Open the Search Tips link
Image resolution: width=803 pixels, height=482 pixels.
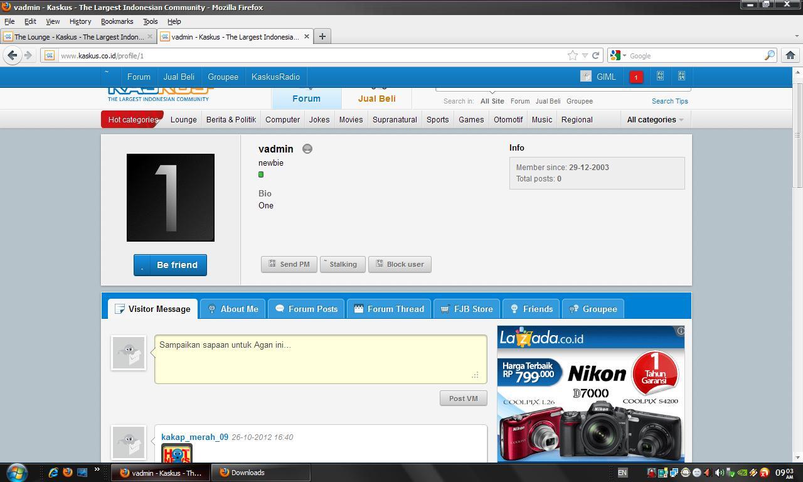point(669,101)
